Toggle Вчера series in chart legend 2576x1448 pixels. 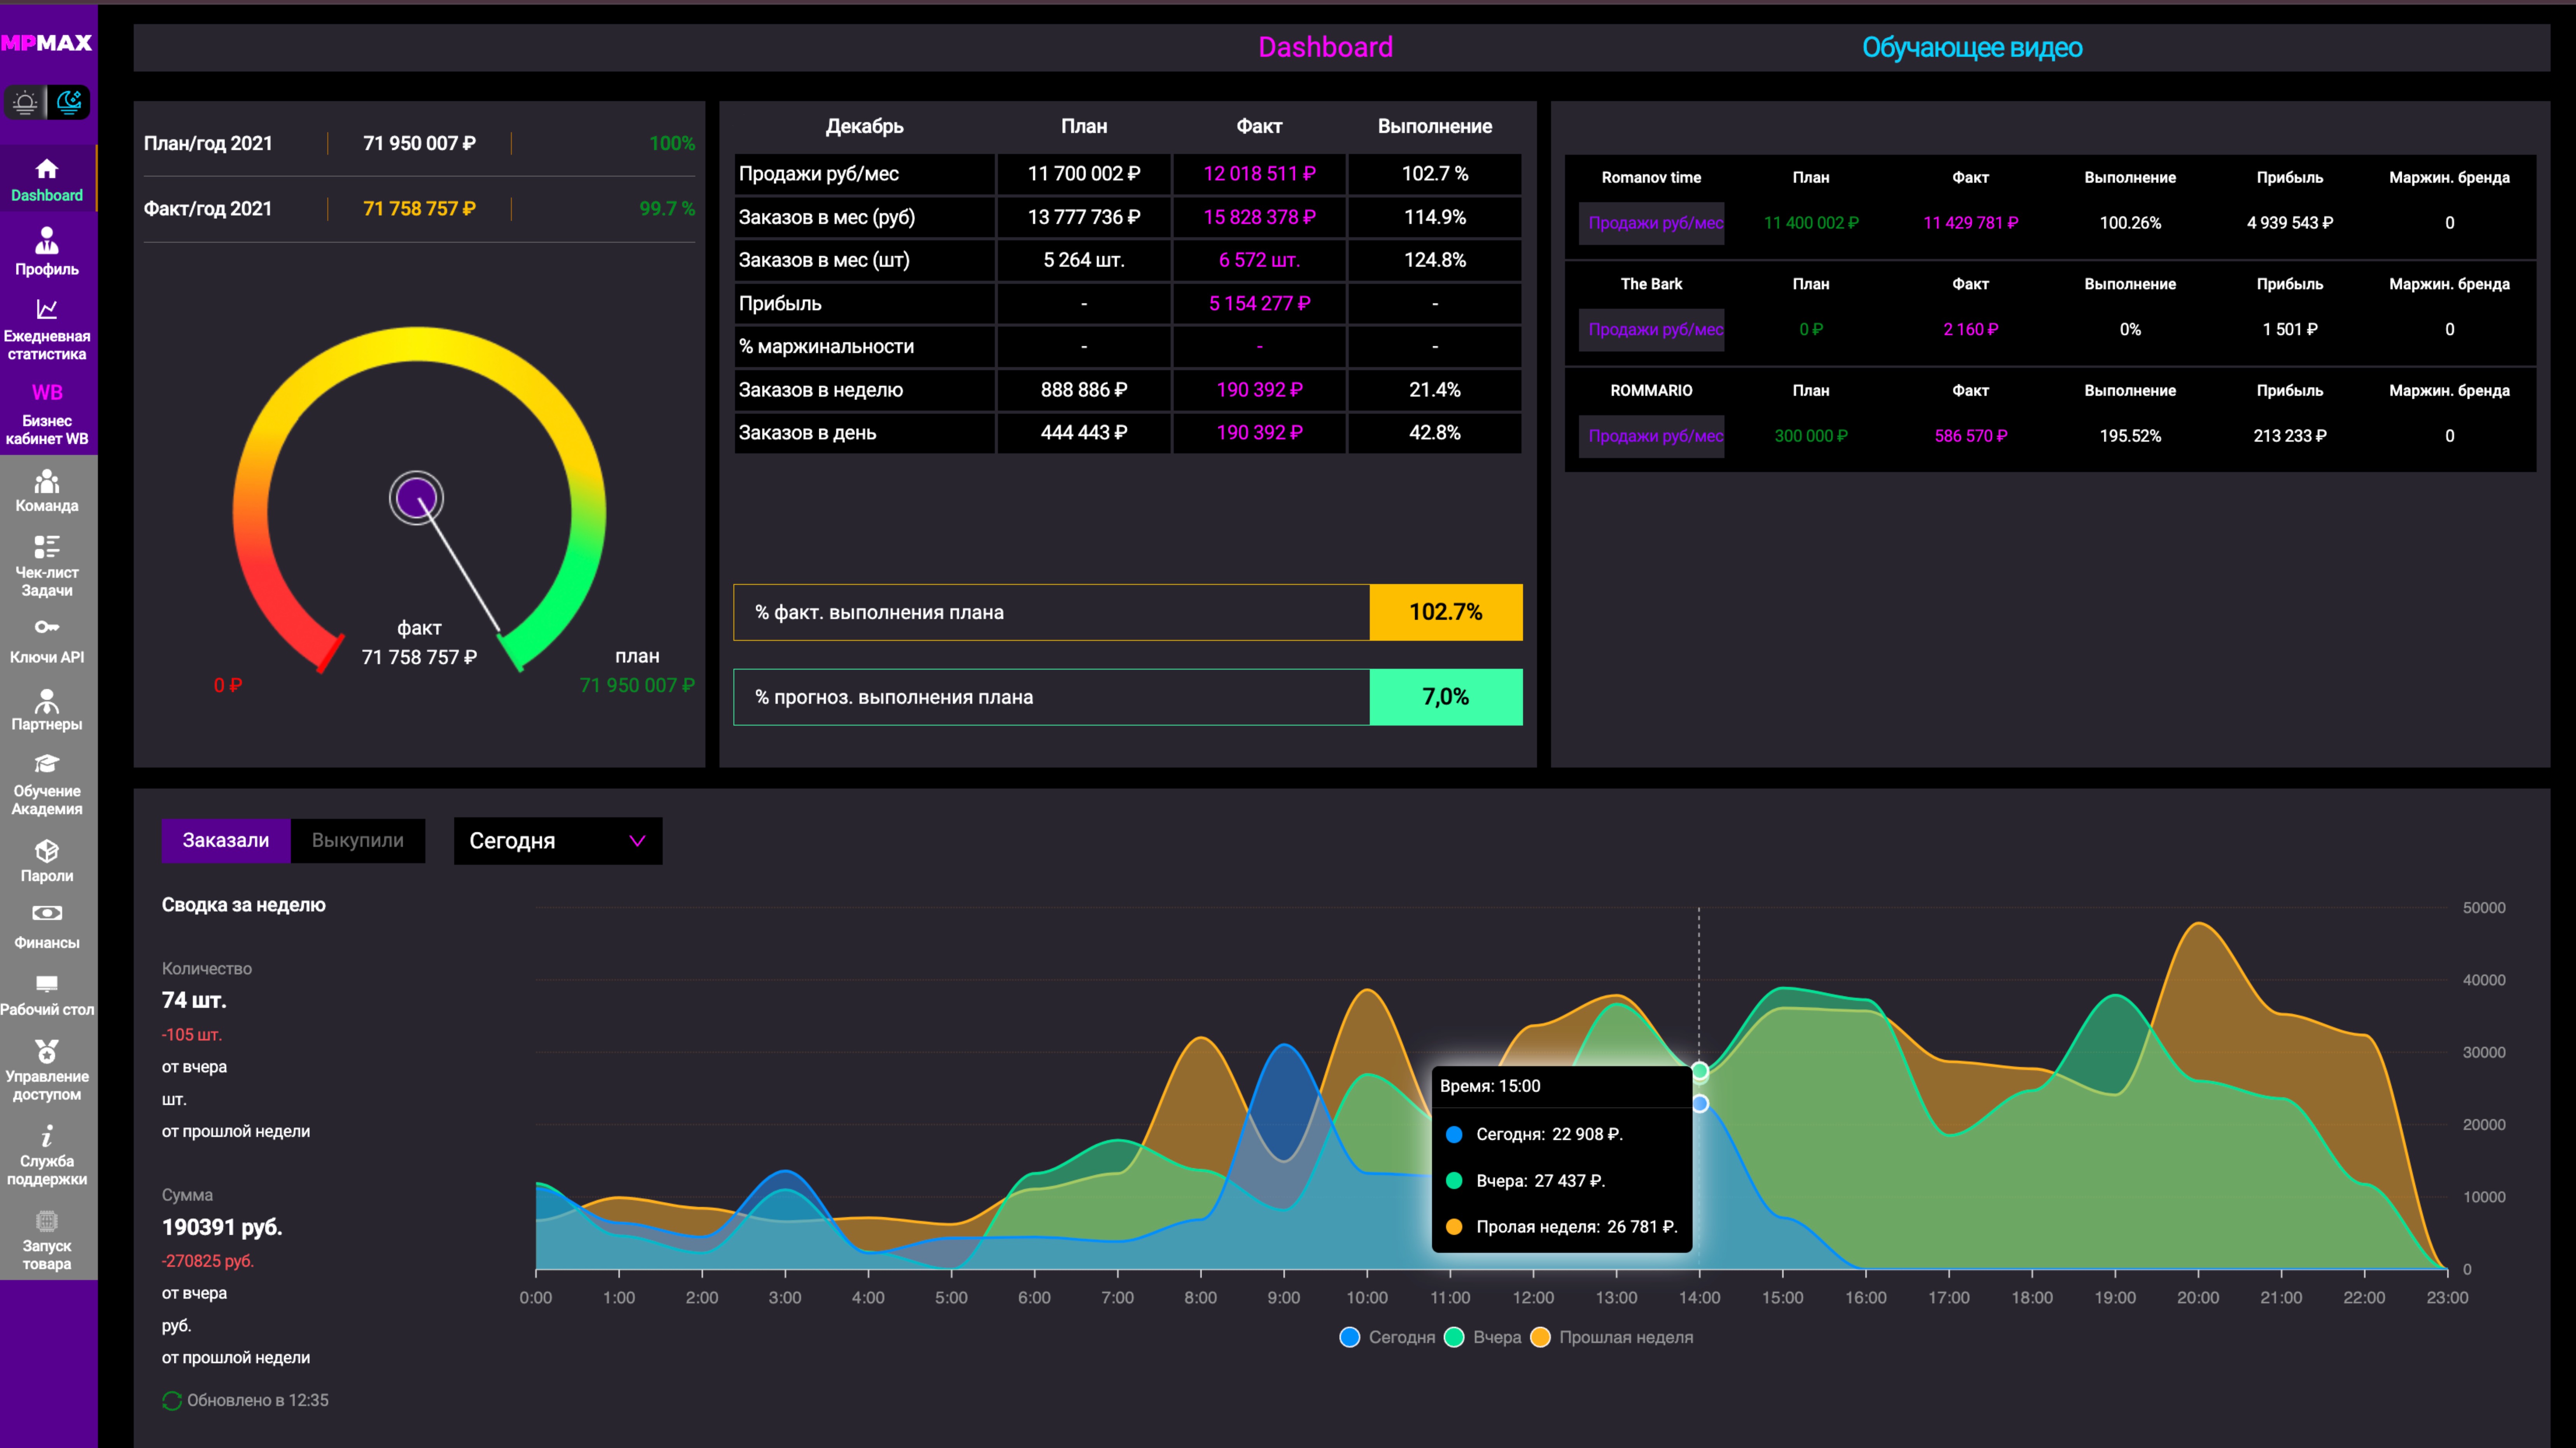(x=1483, y=1337)
